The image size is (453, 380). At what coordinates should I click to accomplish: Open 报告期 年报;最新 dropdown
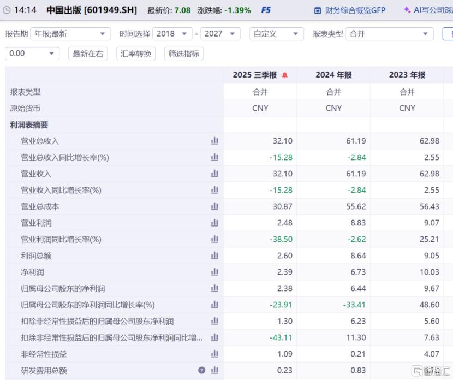click(x=70, y=34)
